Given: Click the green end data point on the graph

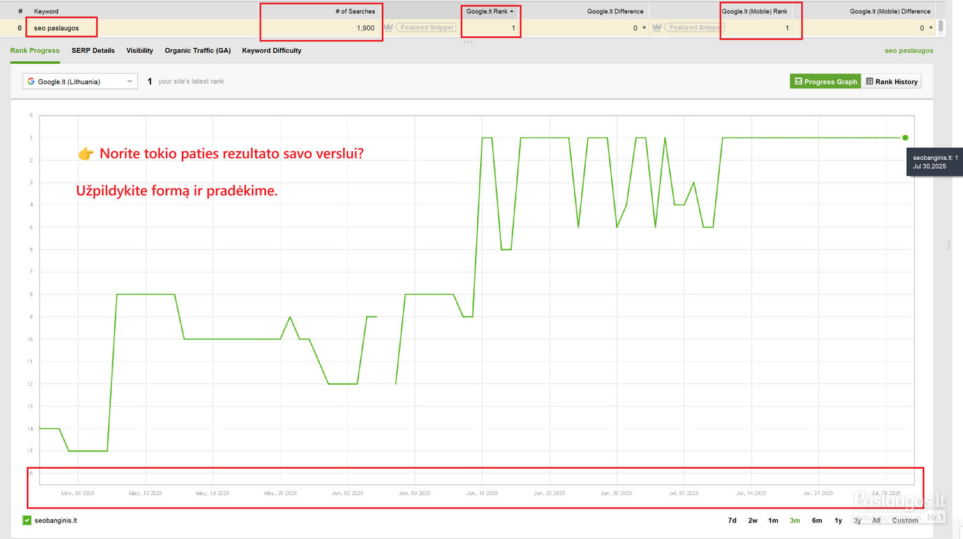Looking at the screenshot, I should (x=905, y=138).
